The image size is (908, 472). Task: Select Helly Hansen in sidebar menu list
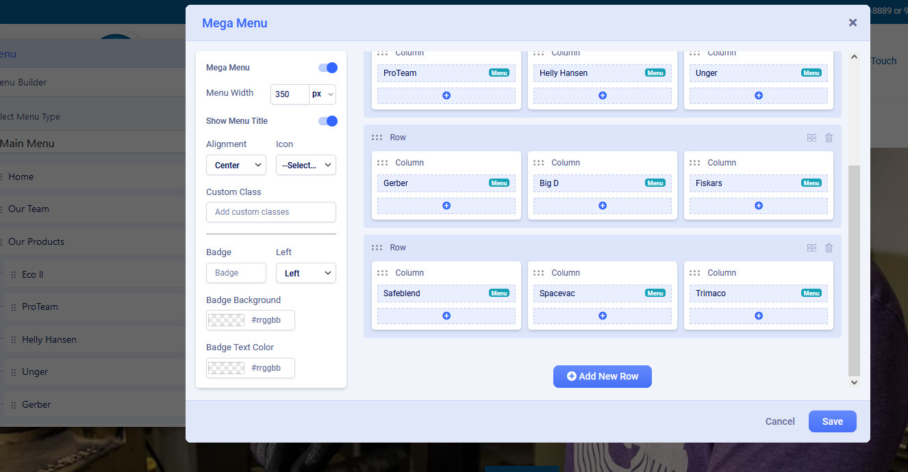[49, 339]
